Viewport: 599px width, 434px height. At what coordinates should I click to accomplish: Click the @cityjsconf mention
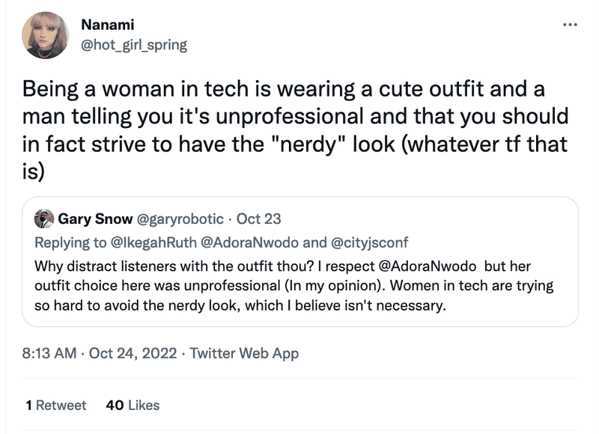pos(369,242)
